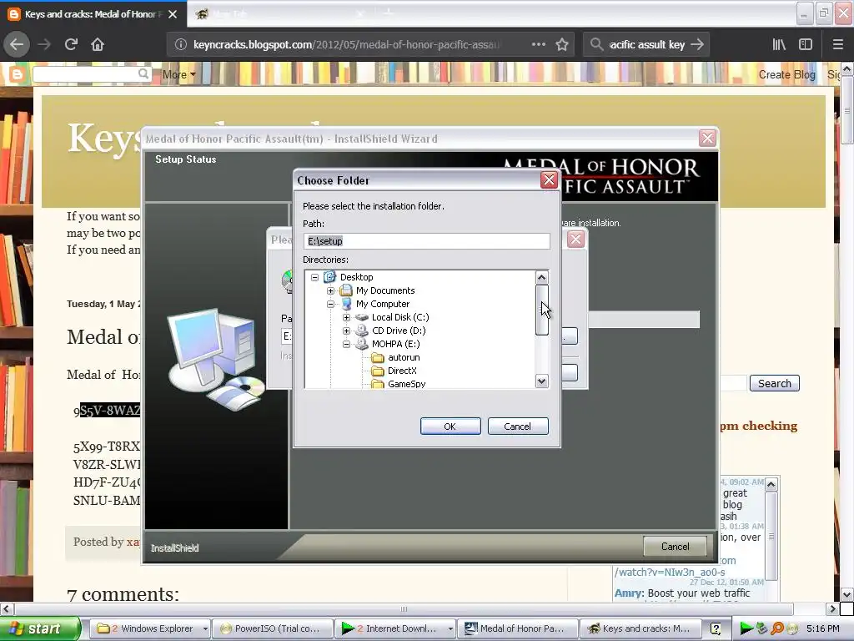Click the browser Forward button
The image size is (854, 641).
pos(44,44)
